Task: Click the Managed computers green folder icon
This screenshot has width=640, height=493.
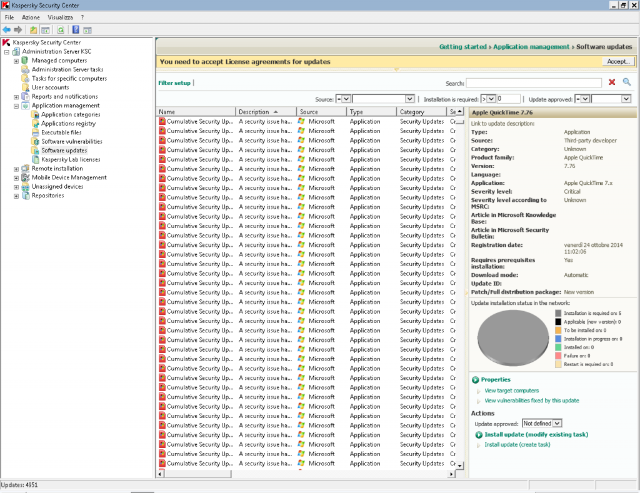Action: click(x=25, y=61)
